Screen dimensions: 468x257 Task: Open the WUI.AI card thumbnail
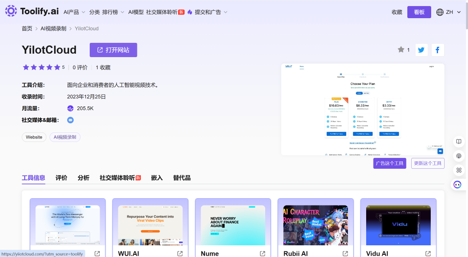tap(150, 225)
